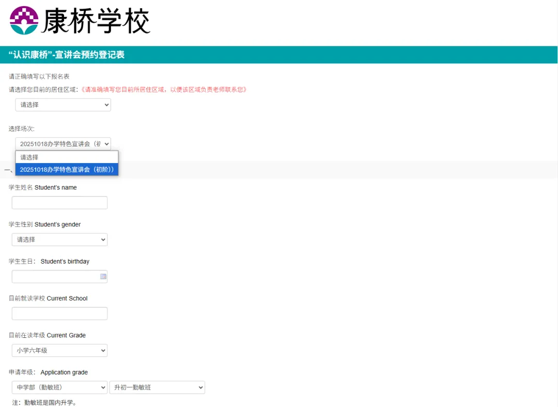The width and height of the screenshot is (558, 407).
Task: Select the 20251018办学特色宣讲会 option in list
Action: 67,169
